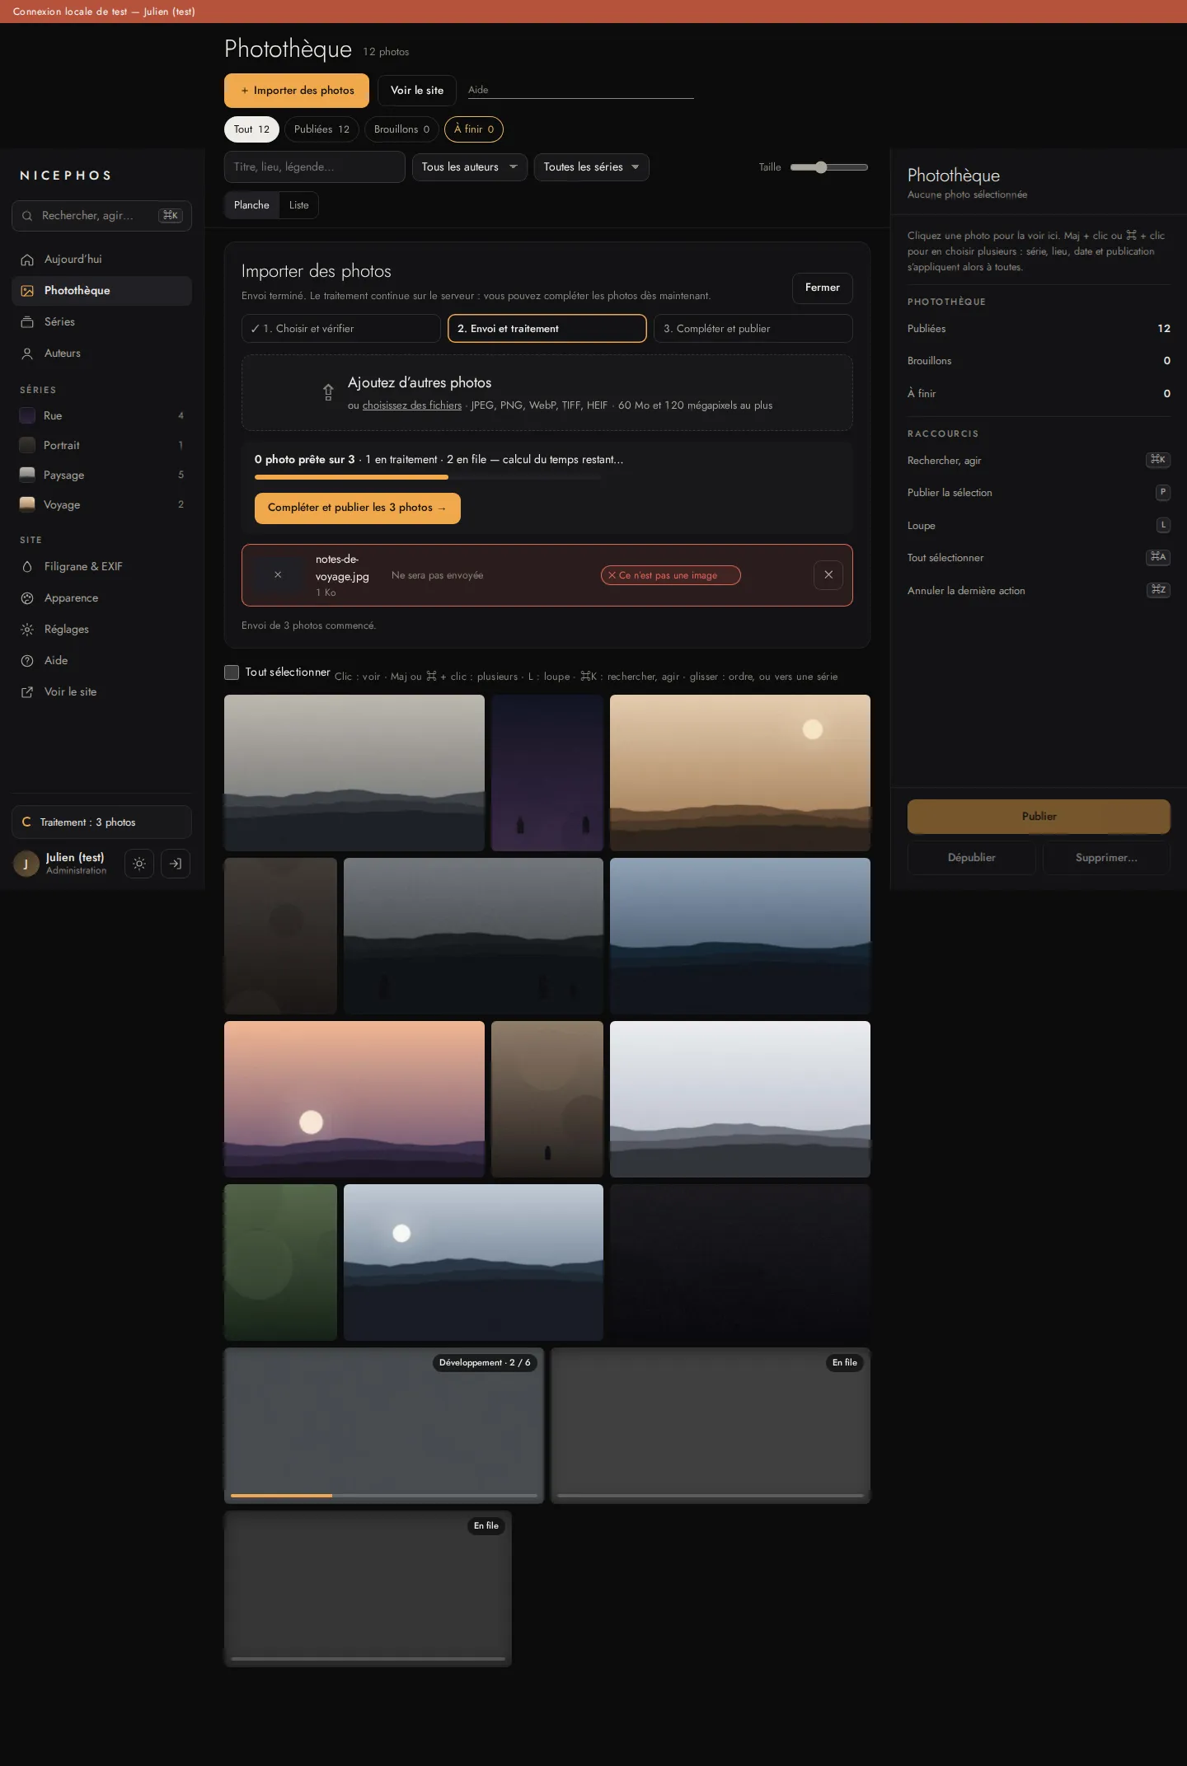The width and height of the screenshot is (1187, 1766).
Task: Go to step 3. Compléter et publier
Action: click(x=753, y=329)
